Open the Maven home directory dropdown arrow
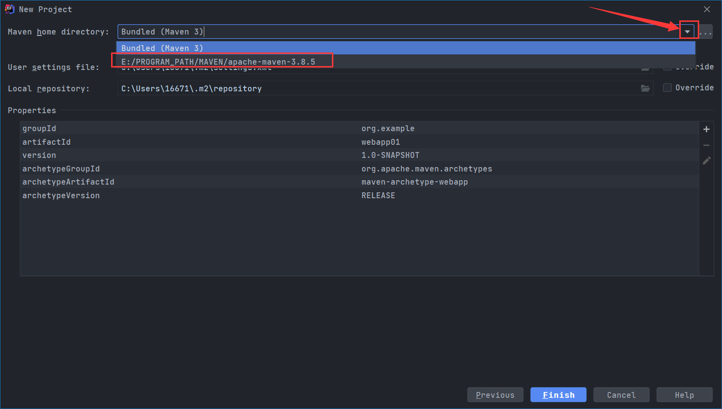 [x=687, y=32]
